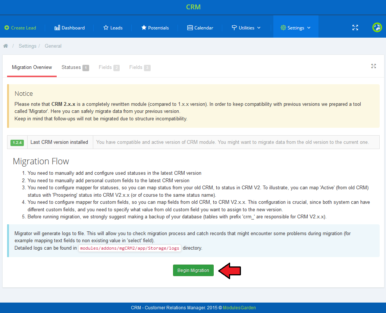Open the user avatar icon

377,27
